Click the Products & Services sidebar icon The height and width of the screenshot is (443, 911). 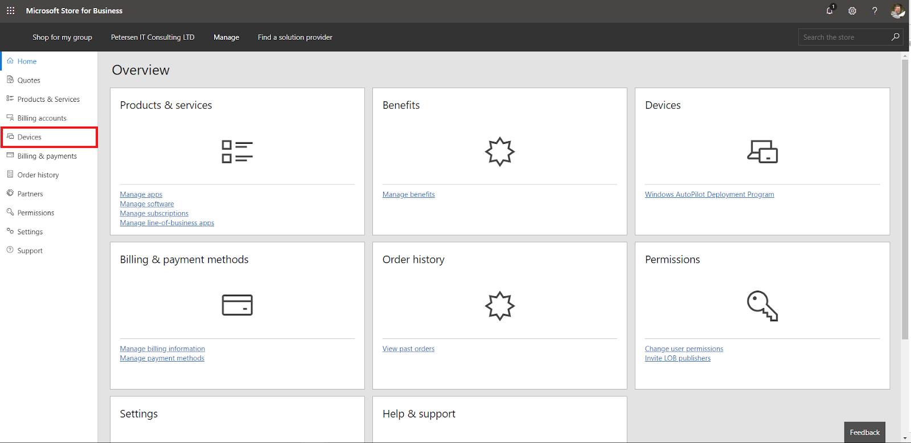pyautogui.click(x=10, y=98)
